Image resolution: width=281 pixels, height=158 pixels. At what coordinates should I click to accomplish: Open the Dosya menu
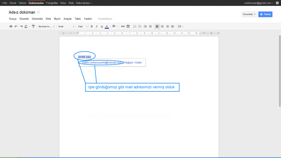12,18
